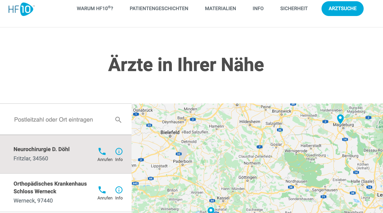Go to Patientengeschichten page
The width and height of the screenshot is (383, 213).
click(159, 9)
